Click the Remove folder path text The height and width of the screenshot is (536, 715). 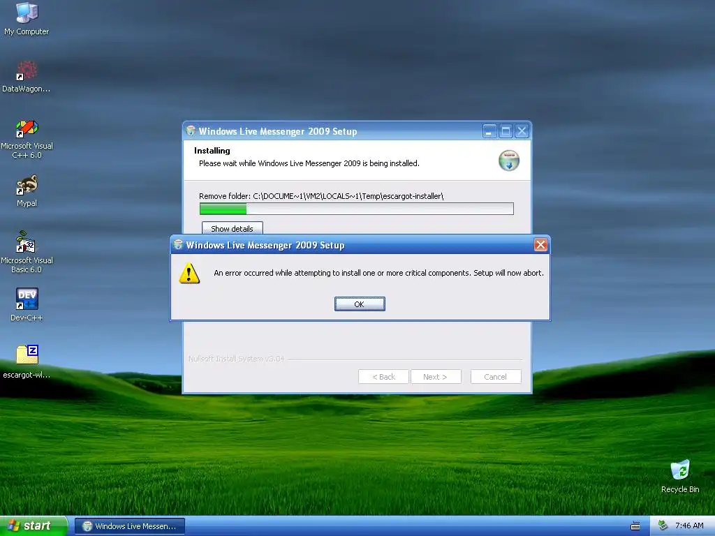pyautogui.click(x=321, y=196)
